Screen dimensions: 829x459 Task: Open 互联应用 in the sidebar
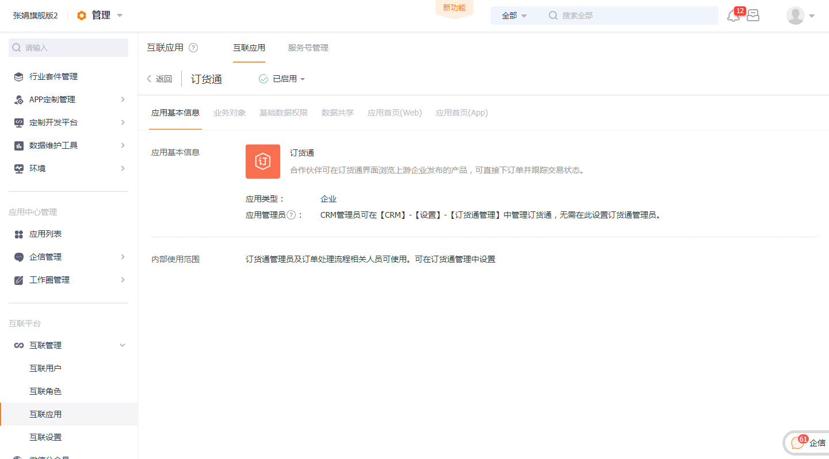point(69,414)
